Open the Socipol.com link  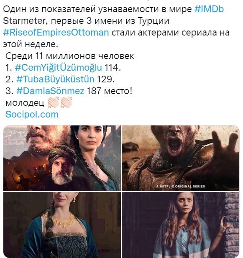pos(32,114)
